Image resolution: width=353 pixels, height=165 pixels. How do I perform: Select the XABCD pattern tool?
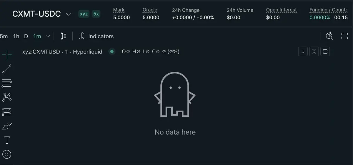[x=7, y=97]
